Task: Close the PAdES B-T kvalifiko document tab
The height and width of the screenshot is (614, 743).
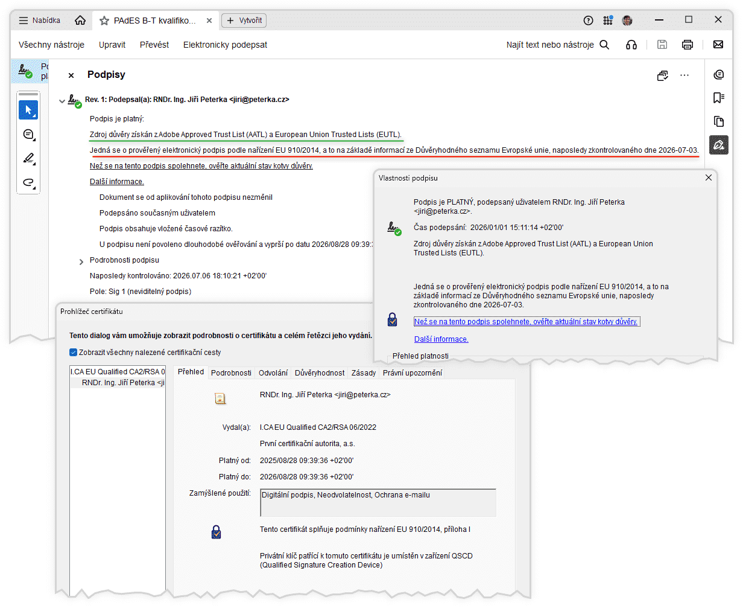Action: (x=209, y=21)
